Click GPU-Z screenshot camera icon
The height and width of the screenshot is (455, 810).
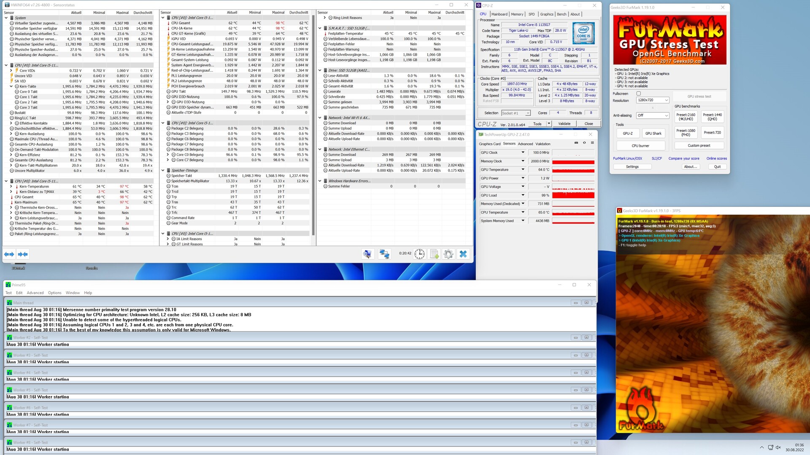(576, 143)
